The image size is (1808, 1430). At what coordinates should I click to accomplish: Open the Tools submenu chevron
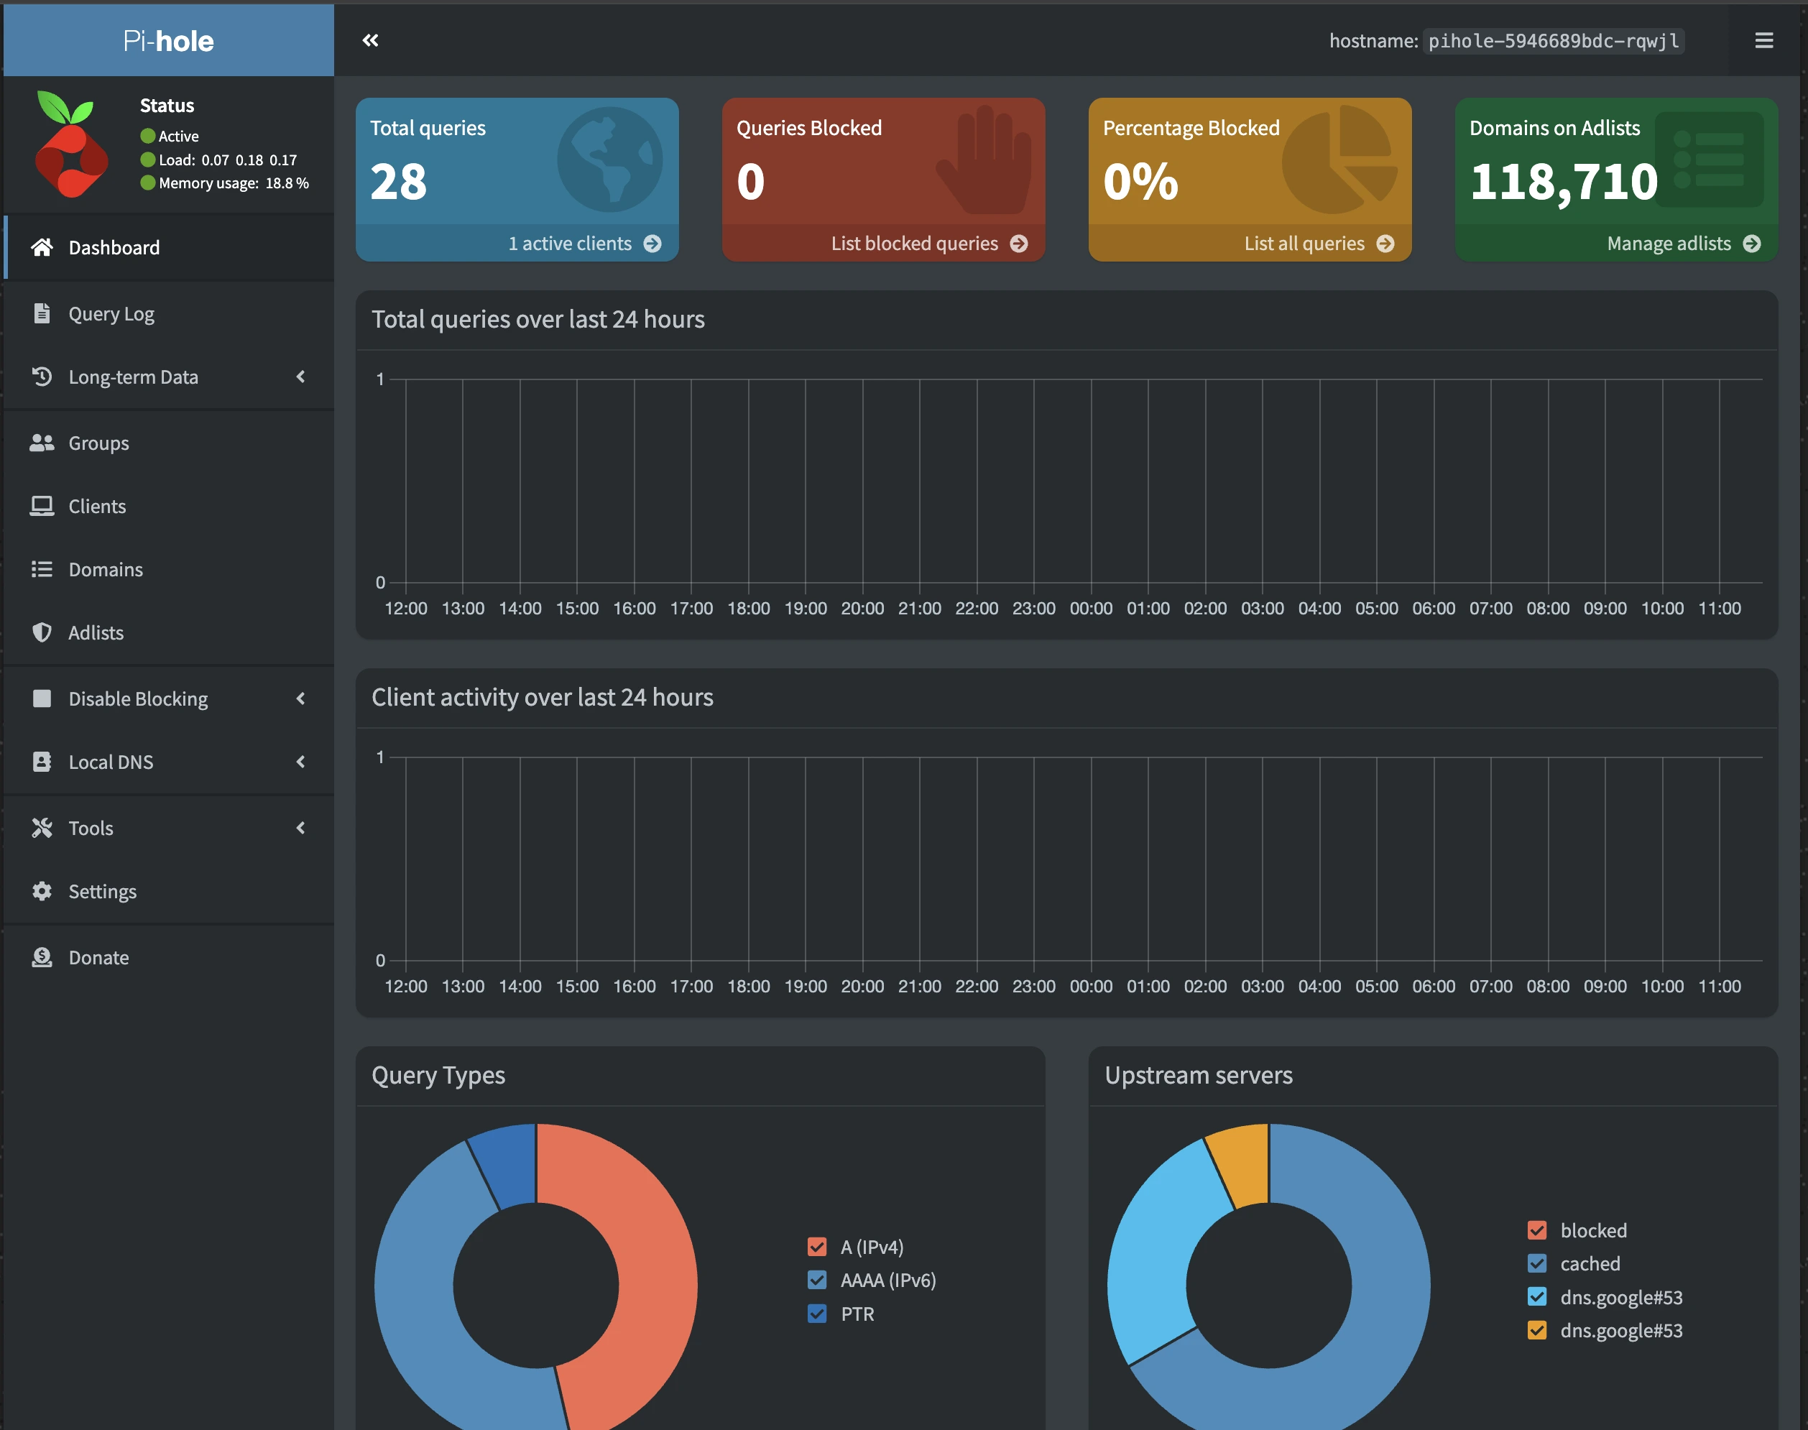click(301, 828)
